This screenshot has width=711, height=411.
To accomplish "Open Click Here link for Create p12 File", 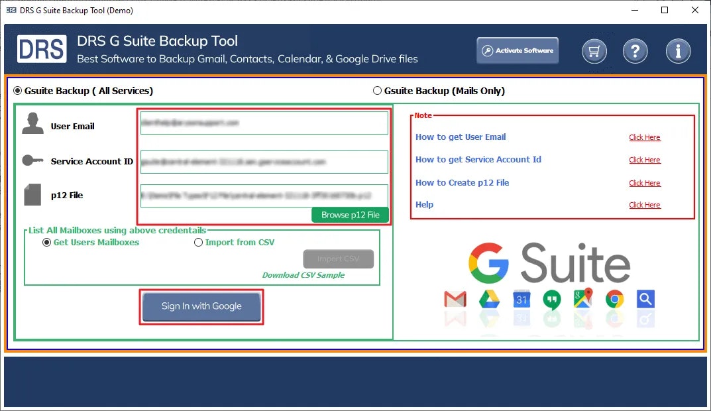I will (x=644, y=183).
